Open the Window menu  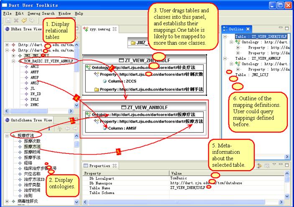coord(64,13)
